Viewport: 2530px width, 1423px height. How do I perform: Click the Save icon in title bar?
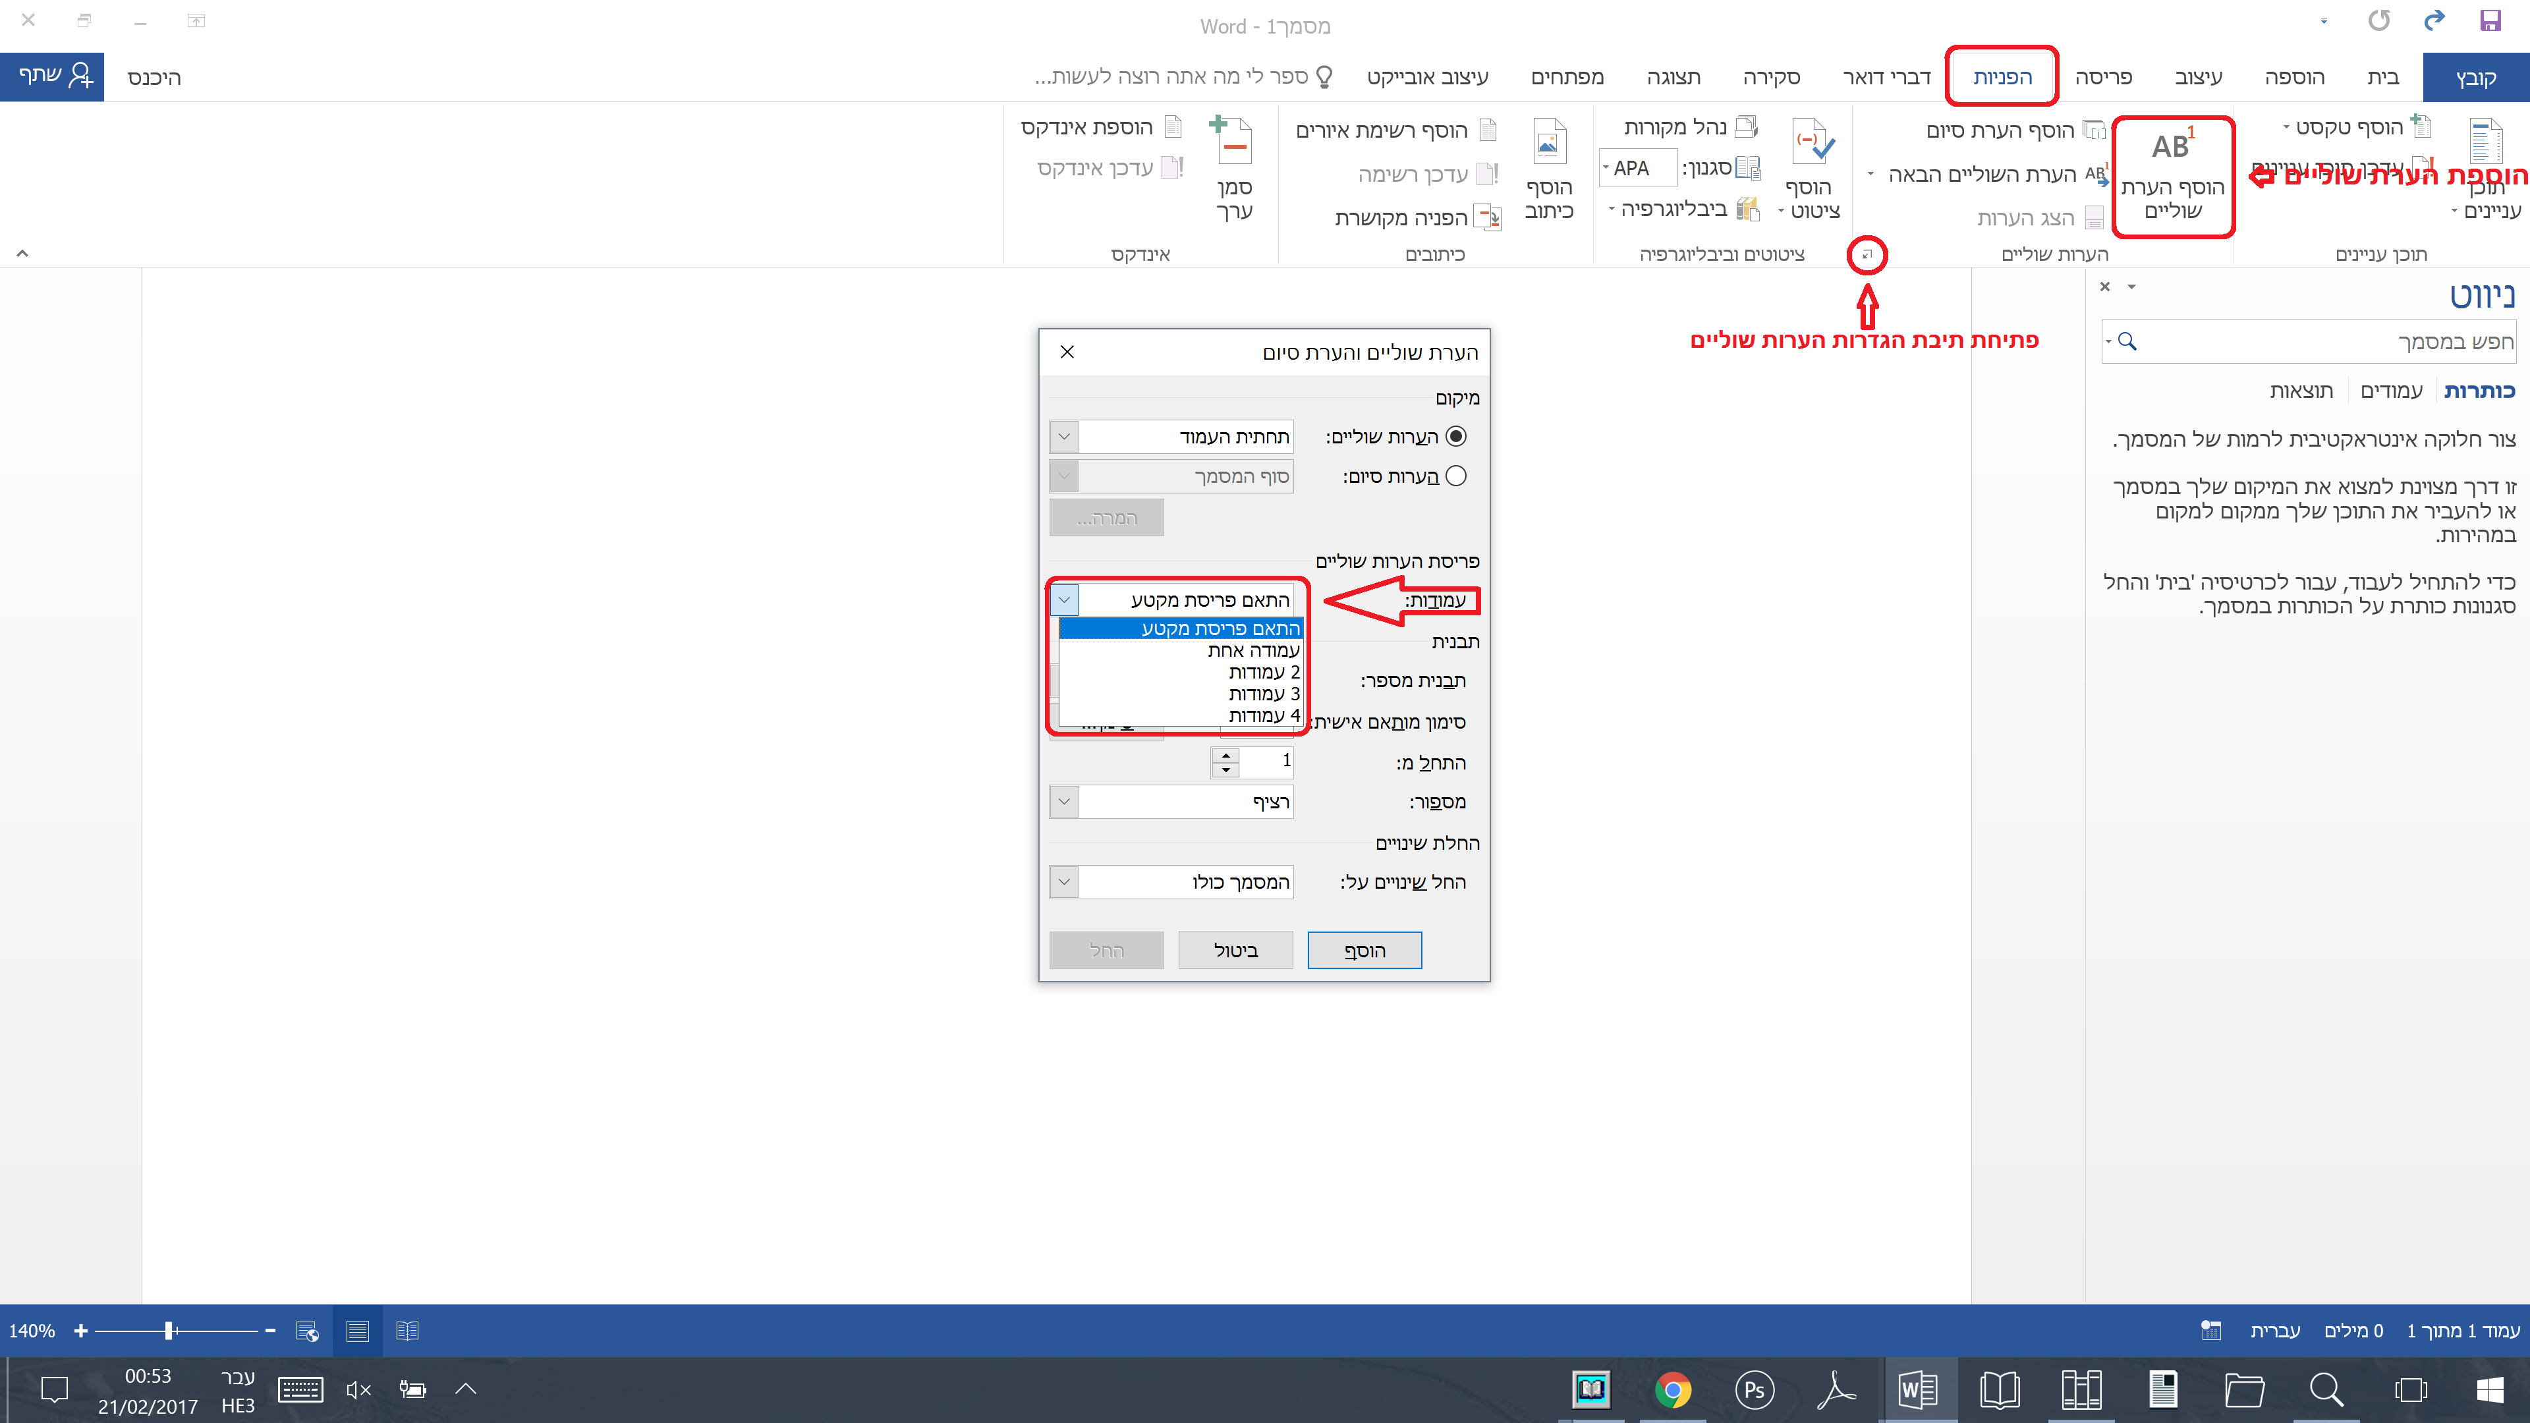coord(2490,20)
